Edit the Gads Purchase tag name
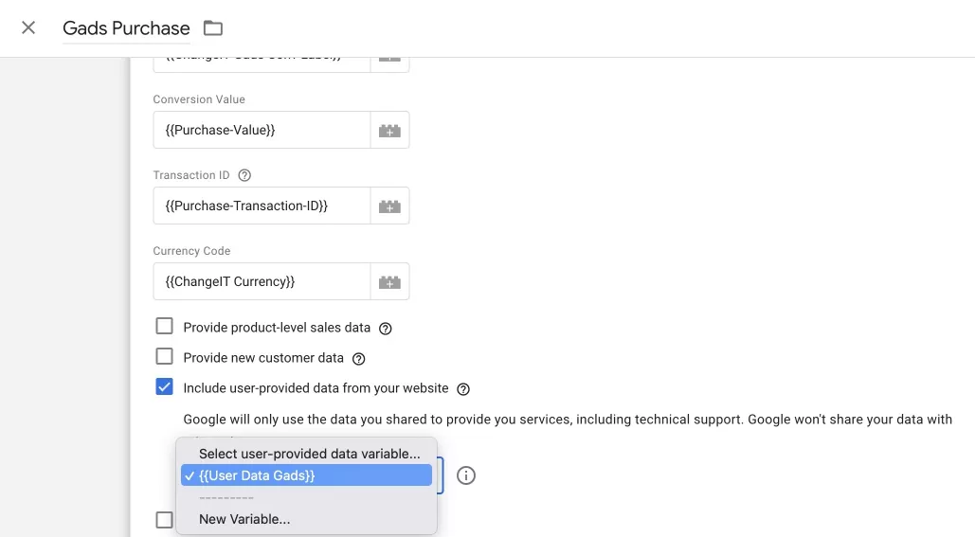The height and width of the screenshot is (537, 975). (x=126, y=28)
